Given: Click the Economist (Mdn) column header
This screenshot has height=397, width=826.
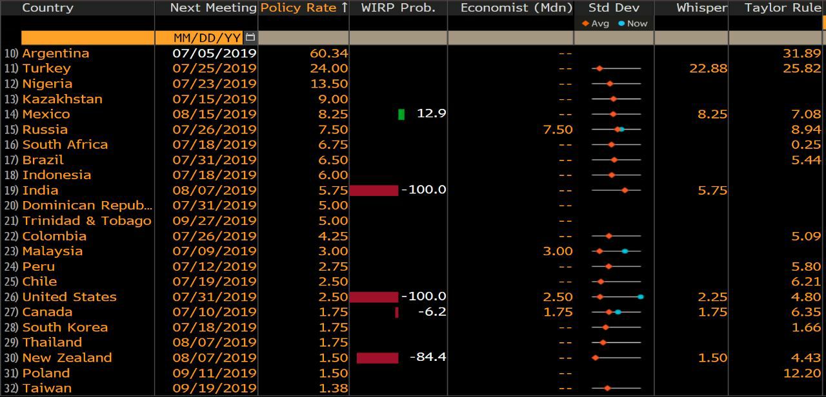Looking at the screenshot, I should (x=516, y=8).
